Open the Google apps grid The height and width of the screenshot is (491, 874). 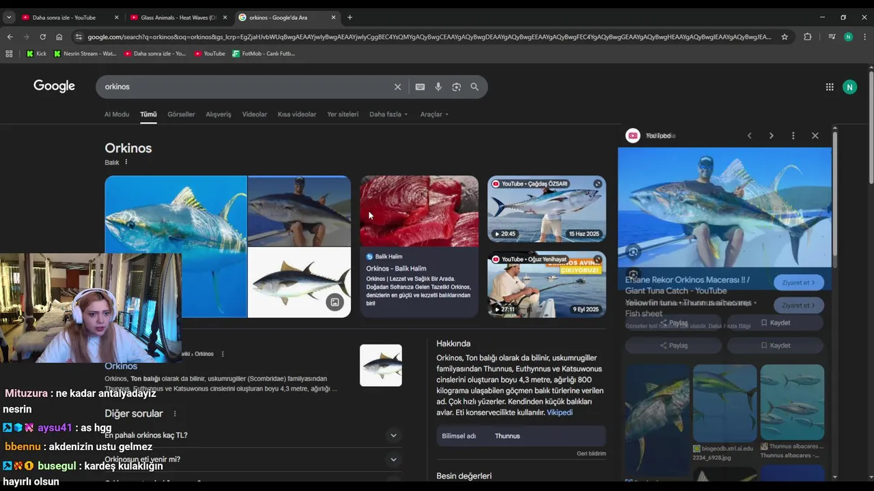pos(830,87)
